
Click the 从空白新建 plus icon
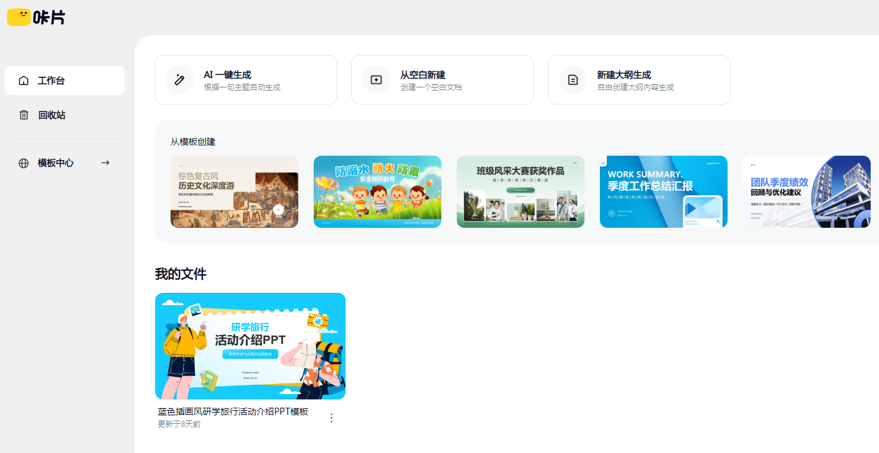pyautogui.click(x=376, y=80)
